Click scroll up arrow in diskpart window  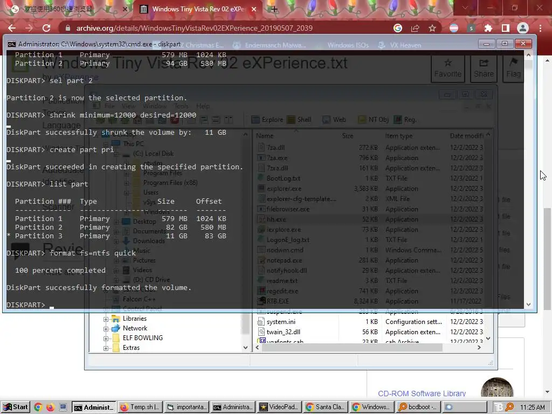528,56
